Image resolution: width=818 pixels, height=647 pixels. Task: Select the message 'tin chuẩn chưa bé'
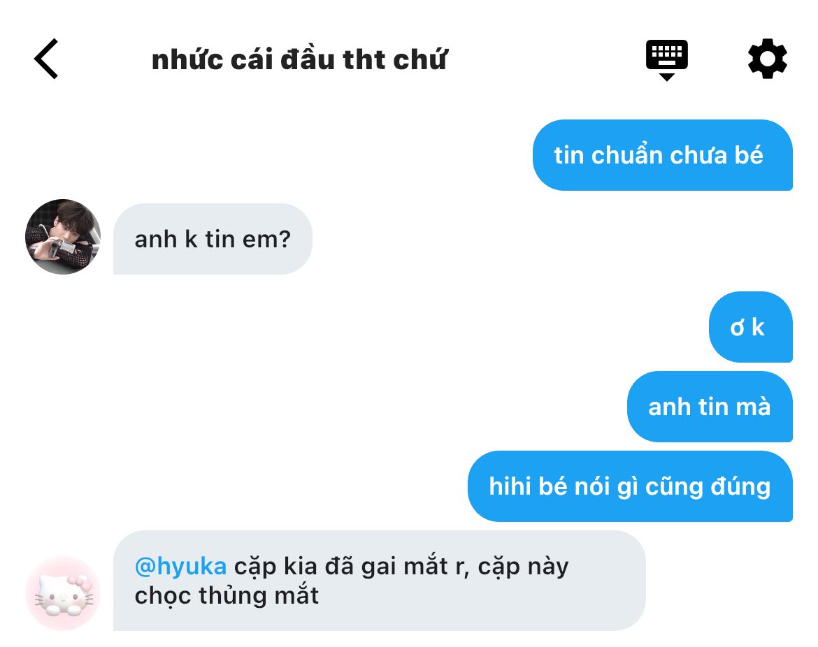663,155
